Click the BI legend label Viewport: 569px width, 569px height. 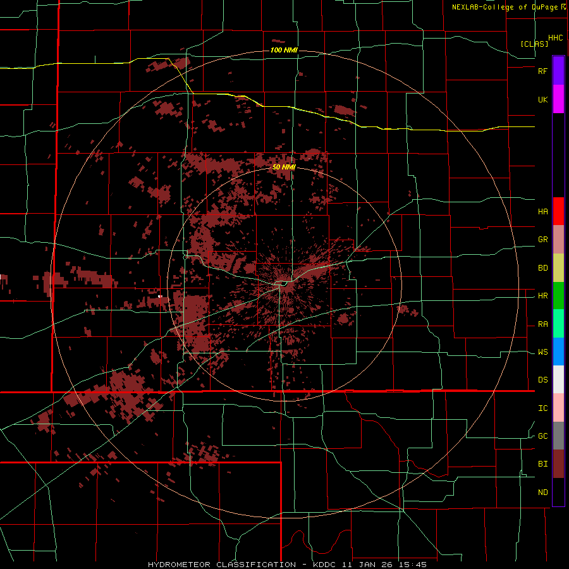pos(542,464)
